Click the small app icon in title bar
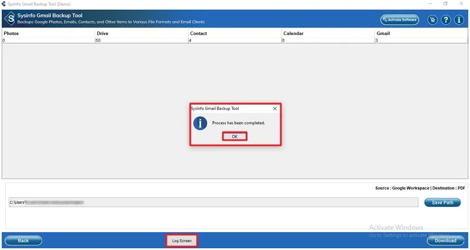The image size is (470, 250). tap(3, 4)
